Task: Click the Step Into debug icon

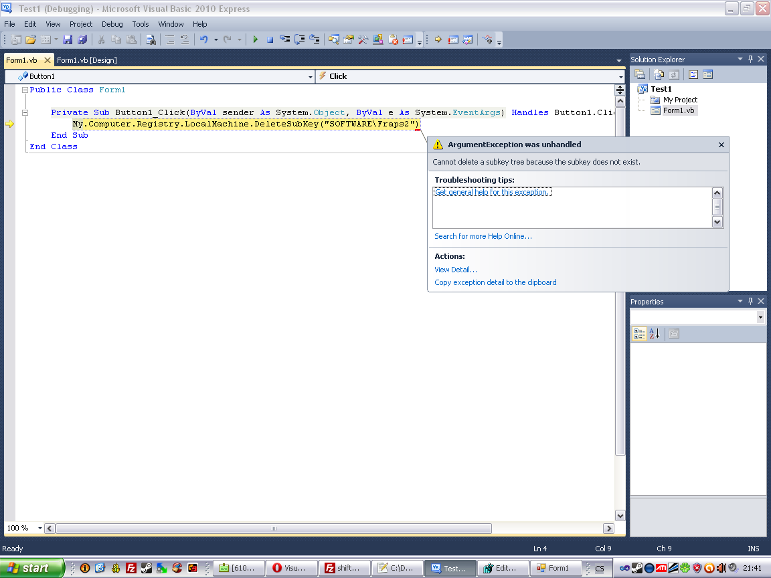Action: coord(284,40)
